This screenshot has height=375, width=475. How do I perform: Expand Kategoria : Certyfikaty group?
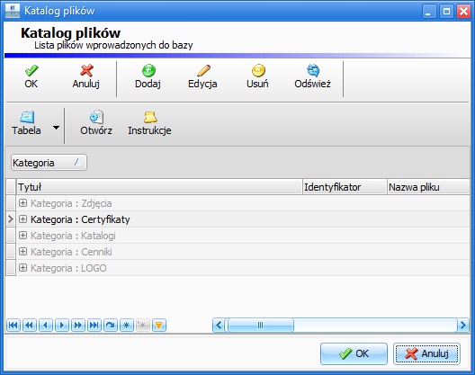(x=22, y=219)
